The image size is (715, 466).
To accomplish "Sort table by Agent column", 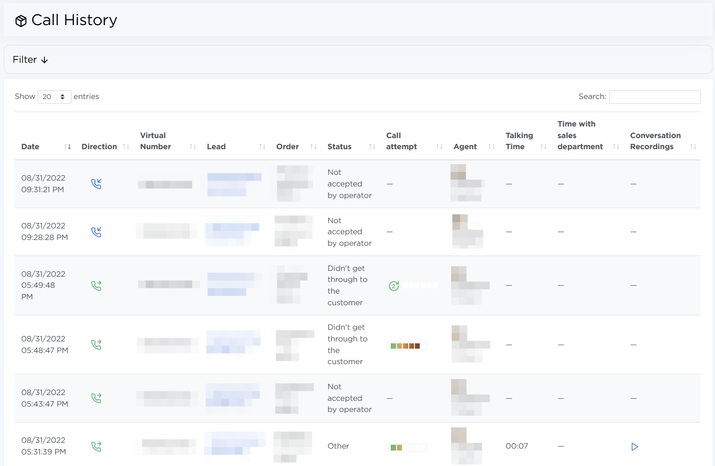I will pyautogui.click(x=465, y=147).
